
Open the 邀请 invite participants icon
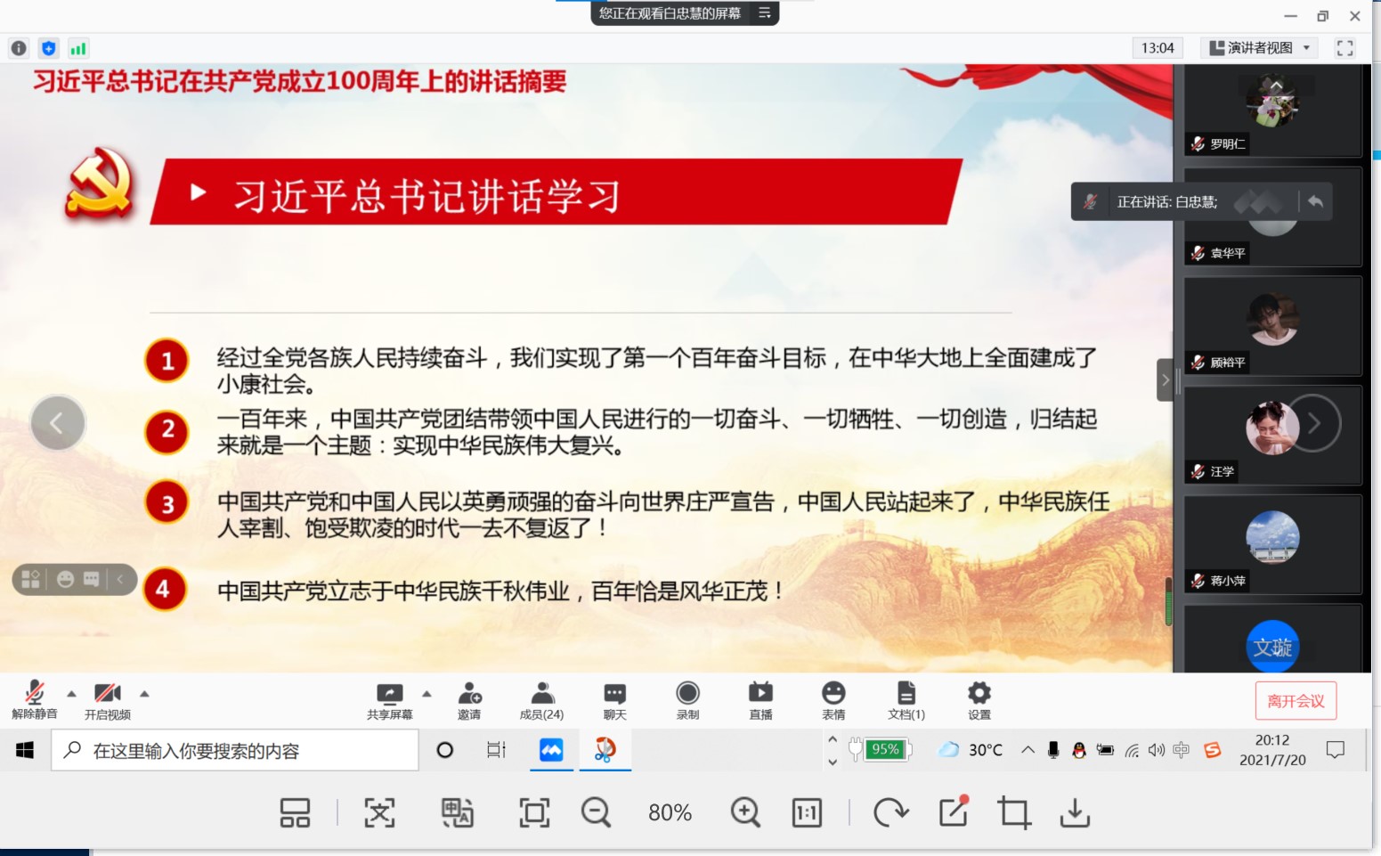click(x=469, y=695)
